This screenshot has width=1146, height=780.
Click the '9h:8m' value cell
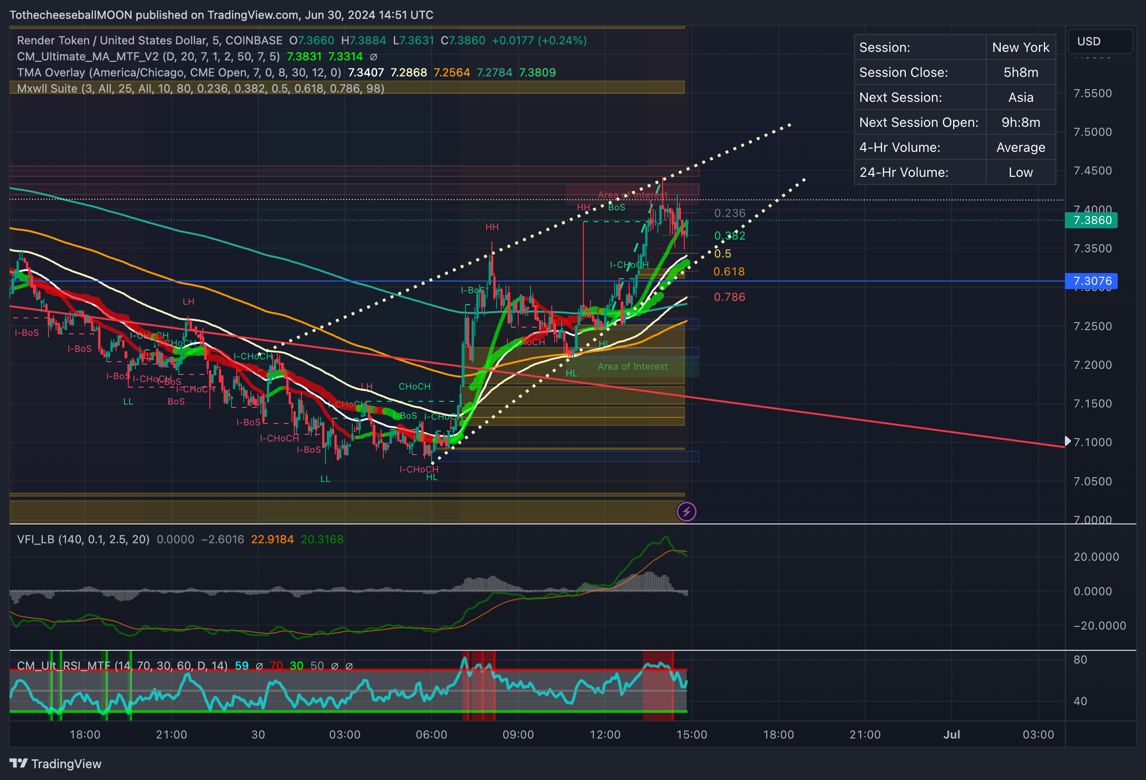point(1021,122)
